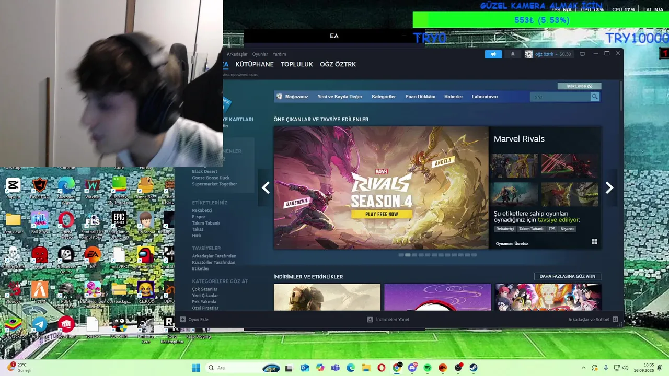Open Supermarket Together in sidebar list

214,184
